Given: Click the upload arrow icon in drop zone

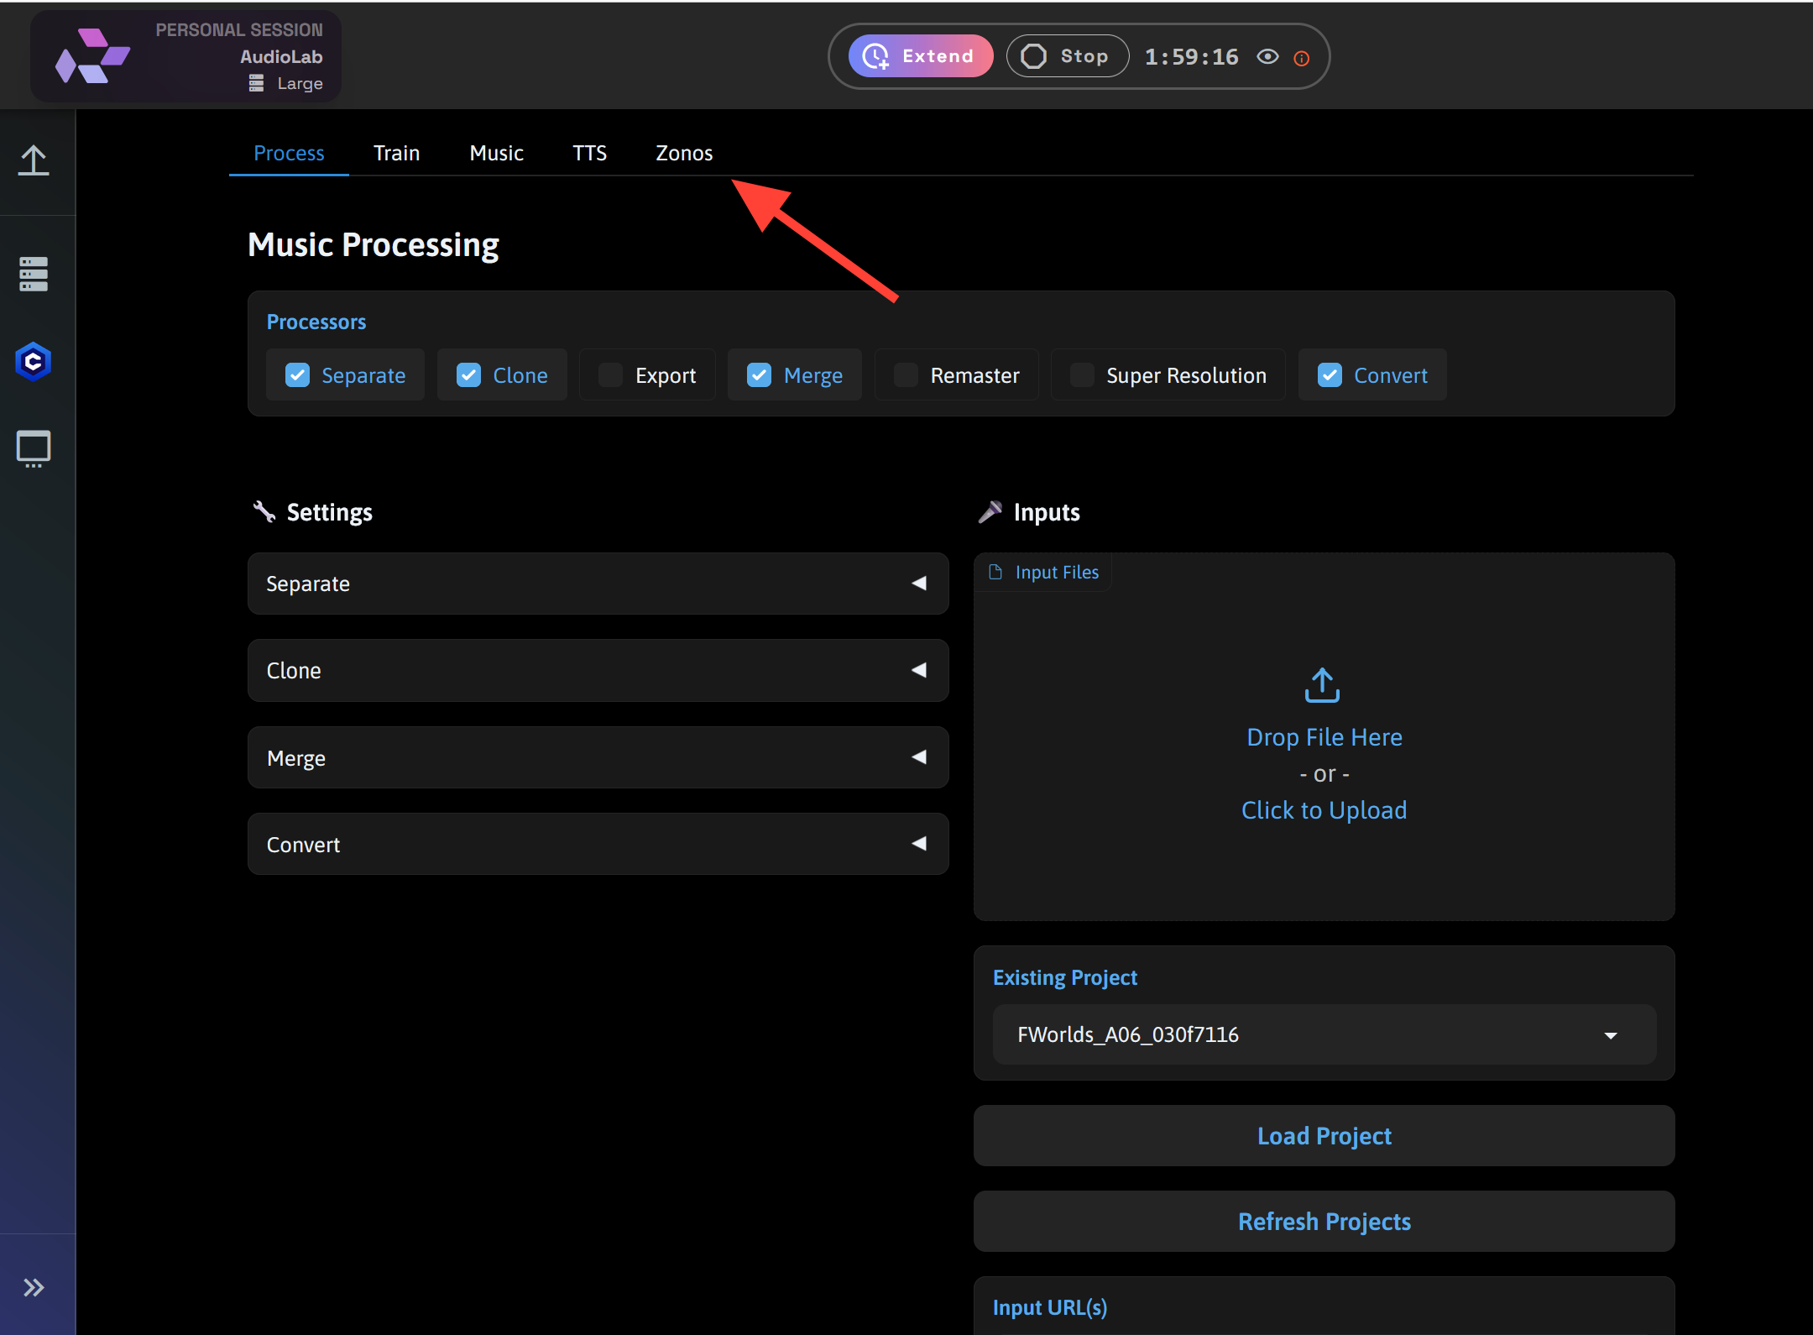Looking at the screenshot, I should 1323,685.
